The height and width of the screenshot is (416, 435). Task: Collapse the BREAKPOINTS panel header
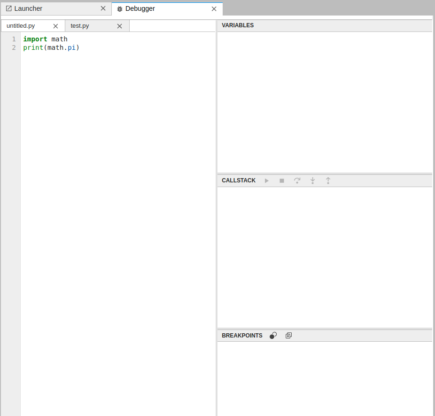coord(242,335)
